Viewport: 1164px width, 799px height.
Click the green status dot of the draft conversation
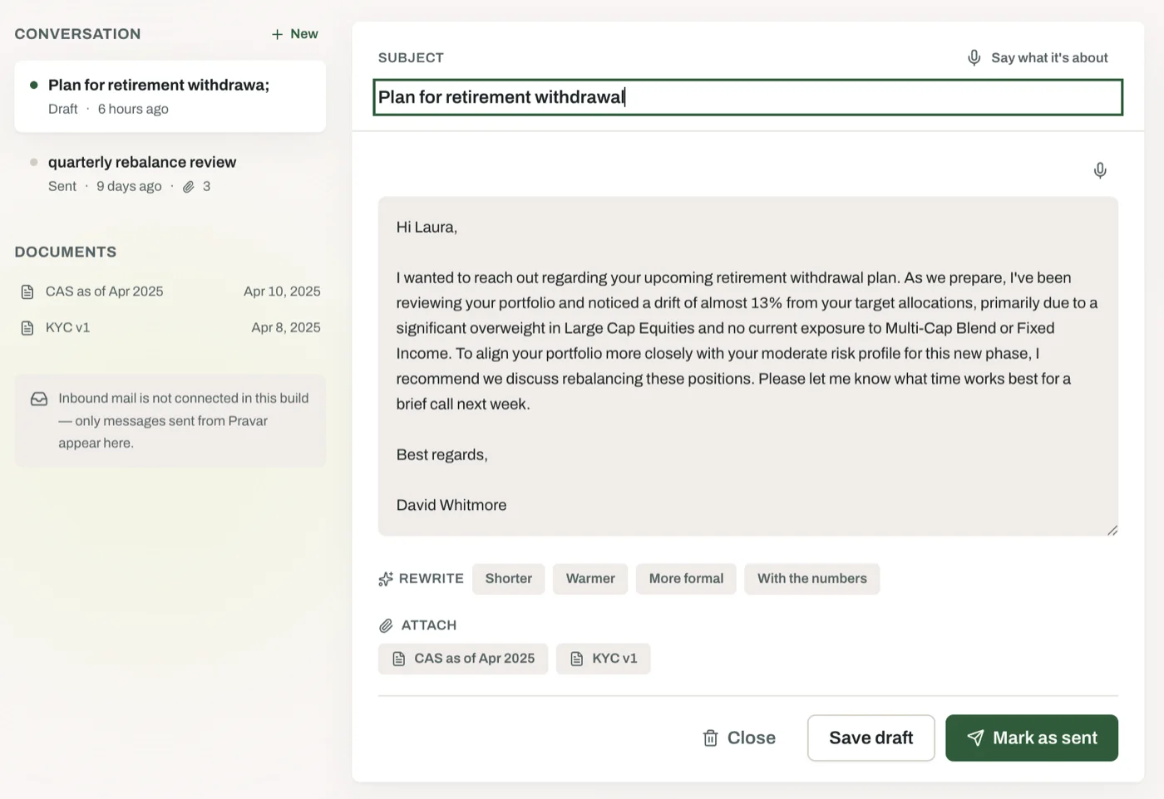tap(34, 85)
